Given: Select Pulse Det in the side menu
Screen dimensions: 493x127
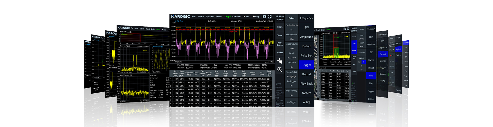Looking at the screenshot, I should coord(306,56).
